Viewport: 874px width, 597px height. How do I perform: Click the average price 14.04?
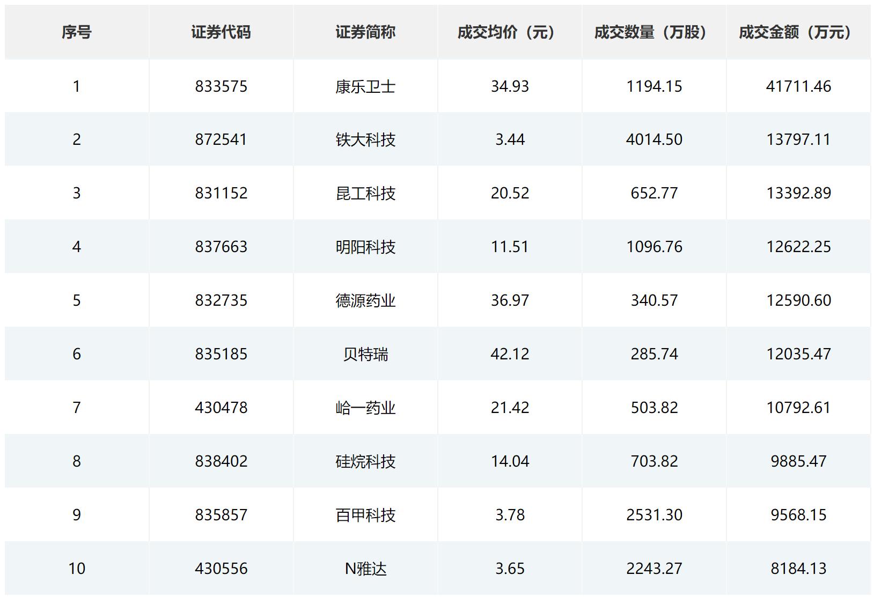510,461
